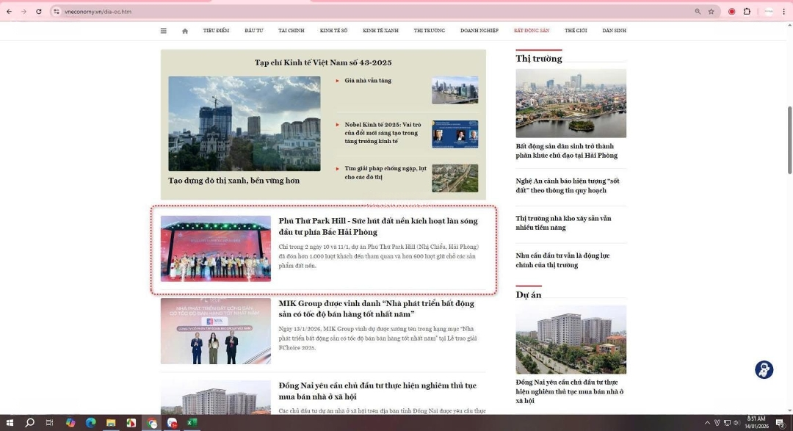
Task: Open Microsoft Edge from the taskbar
Action: point(91,423)
